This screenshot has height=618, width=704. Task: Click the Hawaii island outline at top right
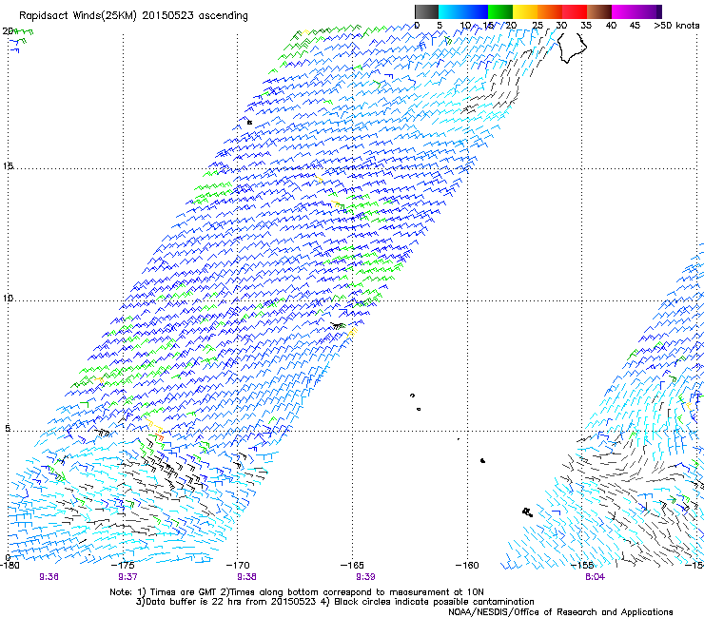[572, 48]
